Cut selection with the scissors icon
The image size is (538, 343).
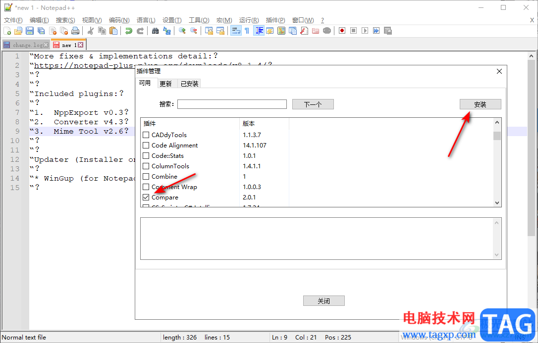91,31
